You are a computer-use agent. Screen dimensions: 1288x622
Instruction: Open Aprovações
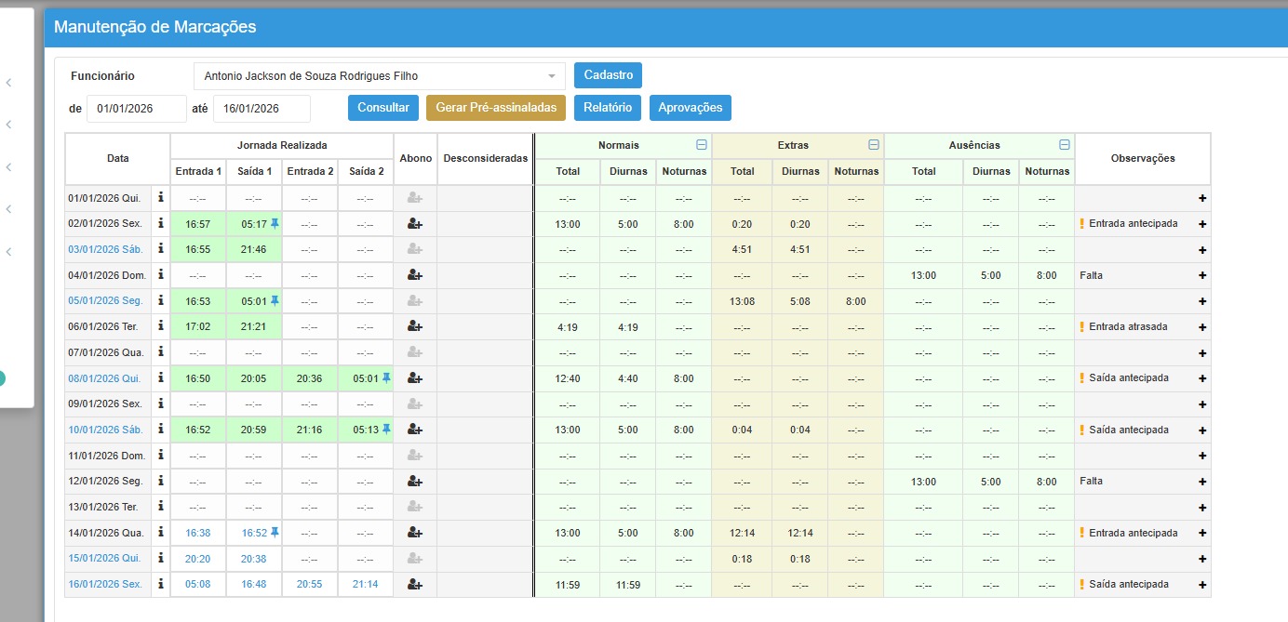pyautogui.click(x=691, y=108)
